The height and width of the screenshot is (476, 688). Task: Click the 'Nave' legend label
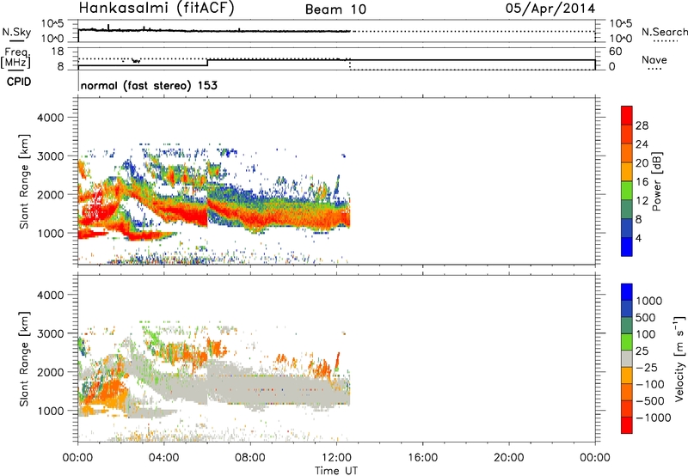654,60
